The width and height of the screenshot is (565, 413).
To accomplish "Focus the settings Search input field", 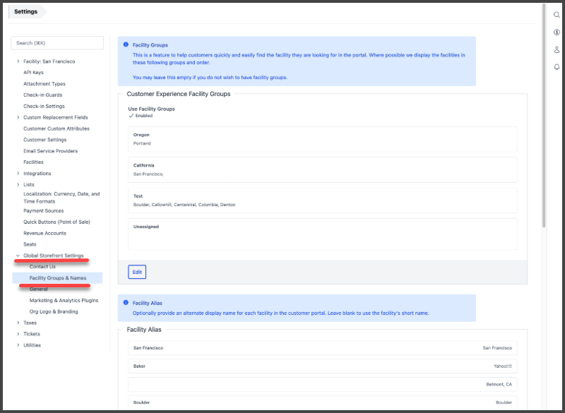I will tap(57, 43).
